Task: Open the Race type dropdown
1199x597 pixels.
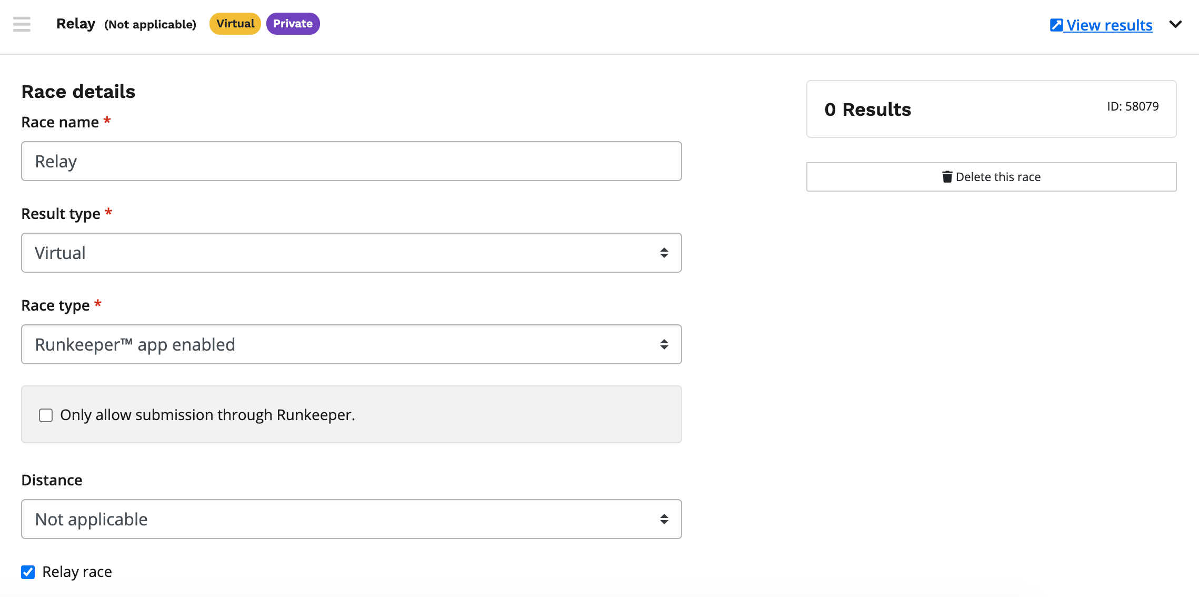Action: point(351,344)
